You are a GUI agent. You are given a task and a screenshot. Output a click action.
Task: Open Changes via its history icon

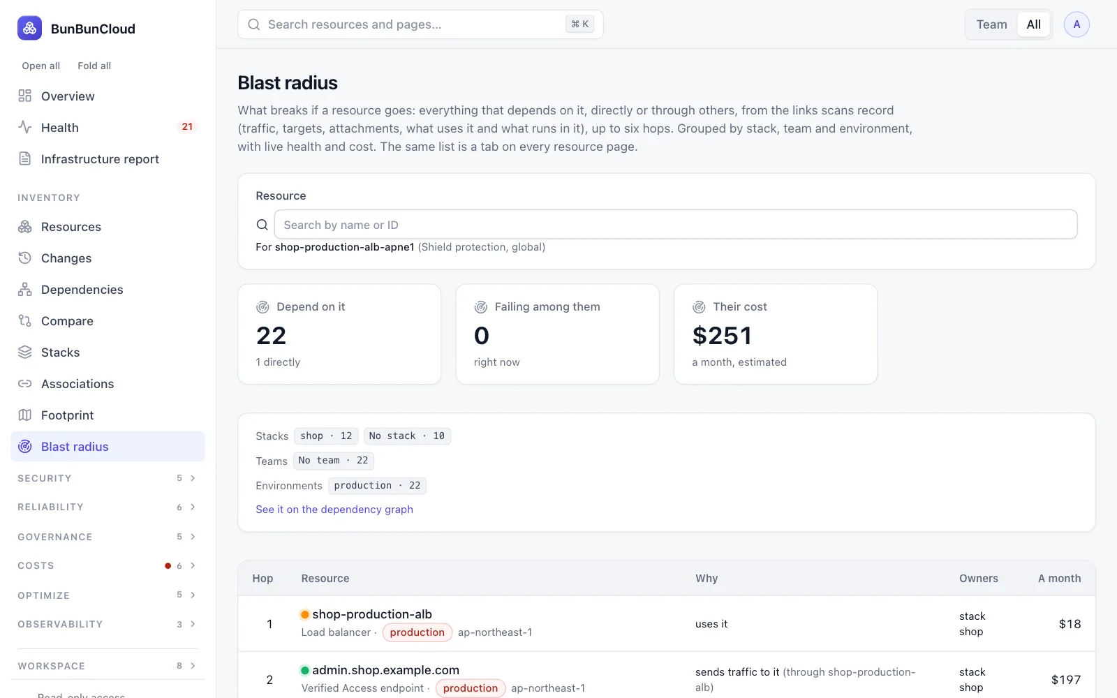(x=25, y=258)
